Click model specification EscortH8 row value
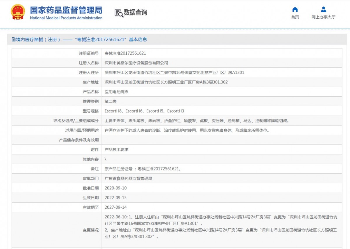 click(144, 111)
